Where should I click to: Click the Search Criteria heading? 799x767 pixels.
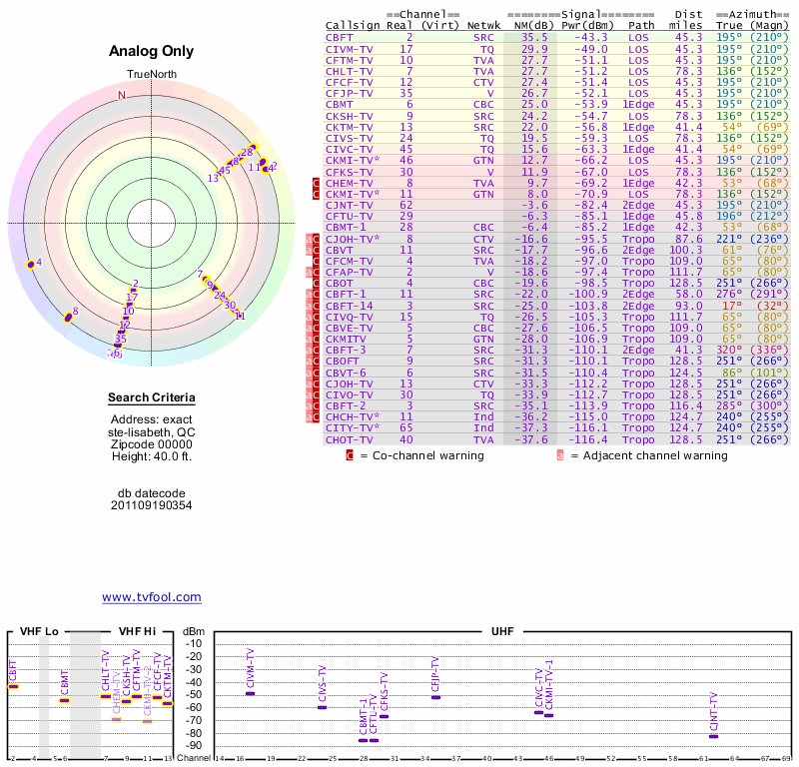(x=151, y=398)
